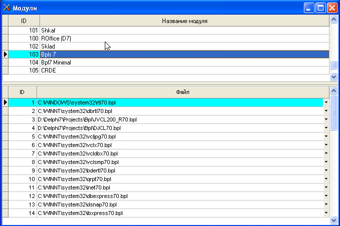Click the Файл column header

(183, 92)
